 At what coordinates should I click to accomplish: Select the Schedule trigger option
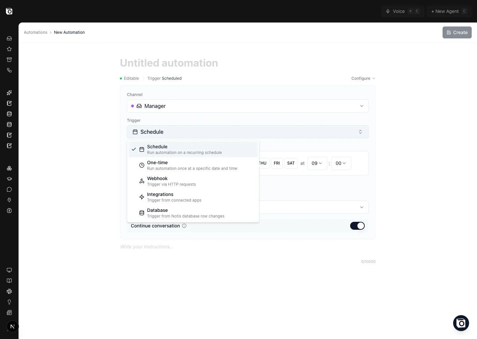click(193, 149)
